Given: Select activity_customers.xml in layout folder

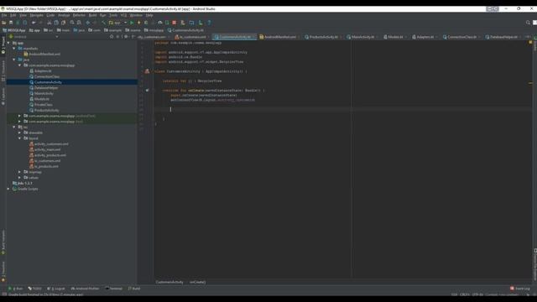Looking at the screenshot, I should tap(51, 144).
